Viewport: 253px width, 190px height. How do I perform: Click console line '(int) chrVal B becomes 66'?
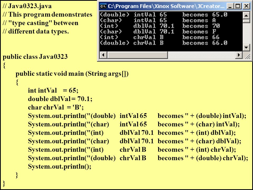pos(160,37)
